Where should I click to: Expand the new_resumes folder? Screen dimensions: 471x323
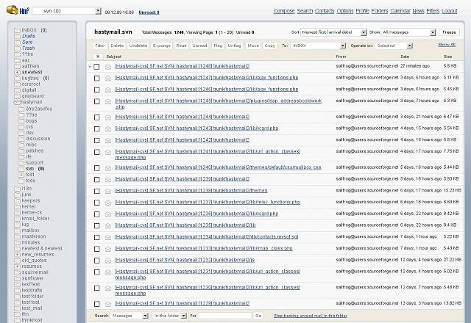point(18,255)
